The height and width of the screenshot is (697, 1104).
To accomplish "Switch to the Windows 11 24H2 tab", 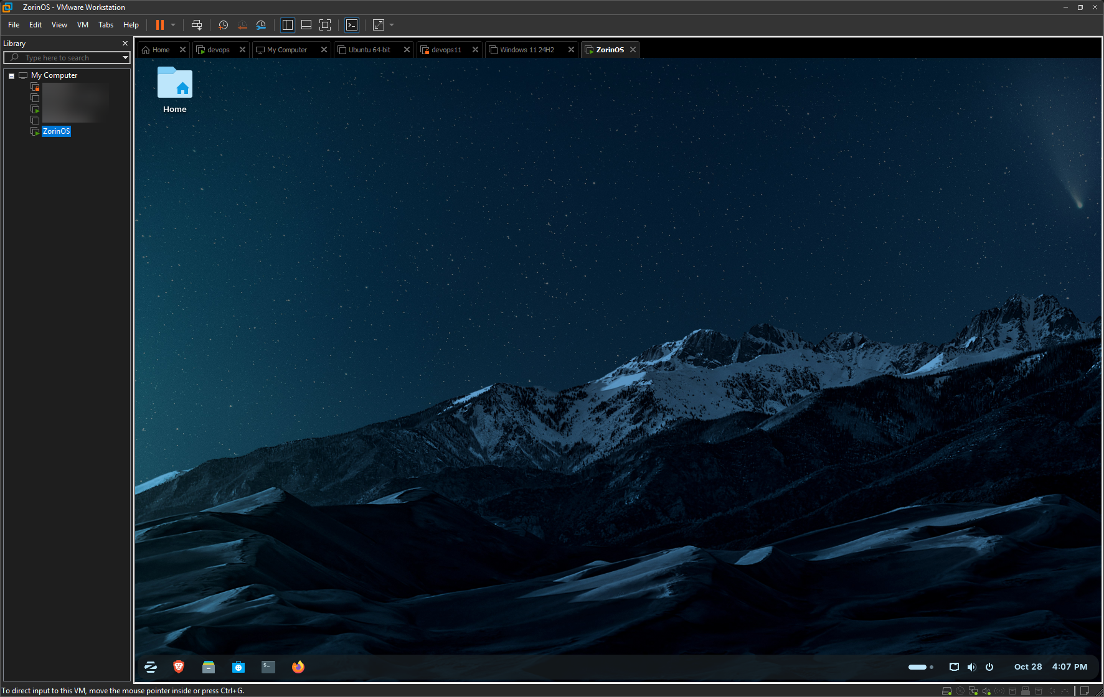I will [527, 50].
